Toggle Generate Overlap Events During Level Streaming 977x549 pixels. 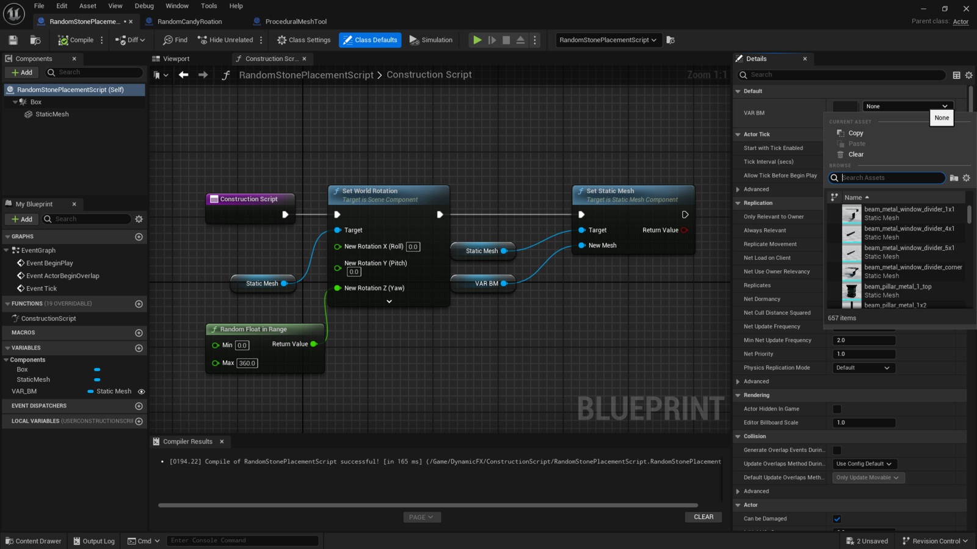click(837, 450)
